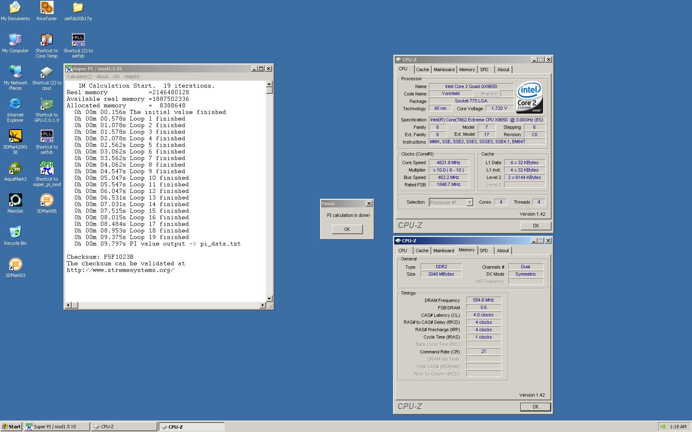Screen dimensions: 692x432
Task: Click Super PI horizontal scrollbar right arrow
Action: [263, 305]
